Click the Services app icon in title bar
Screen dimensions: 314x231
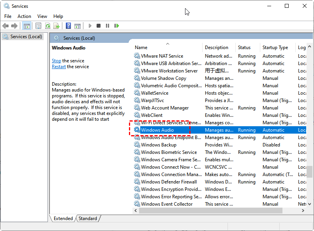pos(6,6)
